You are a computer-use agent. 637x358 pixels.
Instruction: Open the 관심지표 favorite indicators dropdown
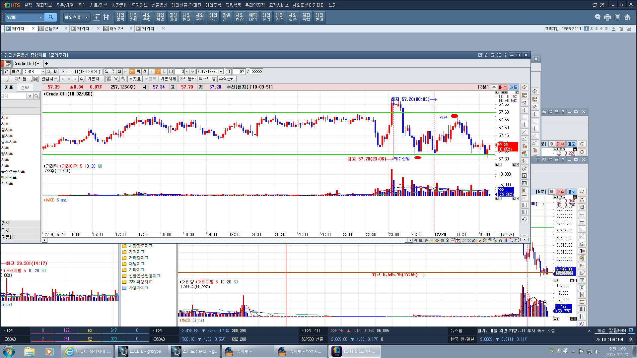coord(49,79)
